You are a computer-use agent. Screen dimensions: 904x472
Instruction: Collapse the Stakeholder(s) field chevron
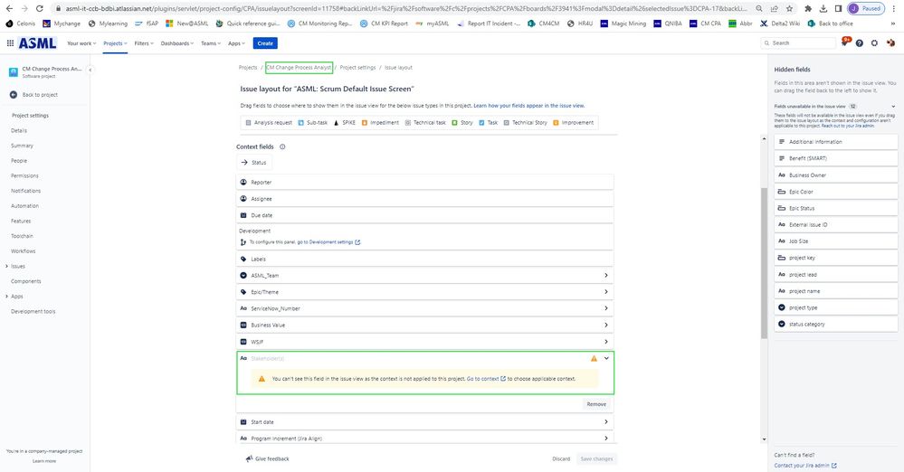coord(606,358)
